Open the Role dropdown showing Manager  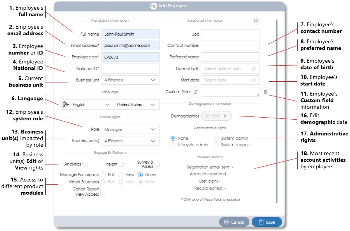point(130,129)
